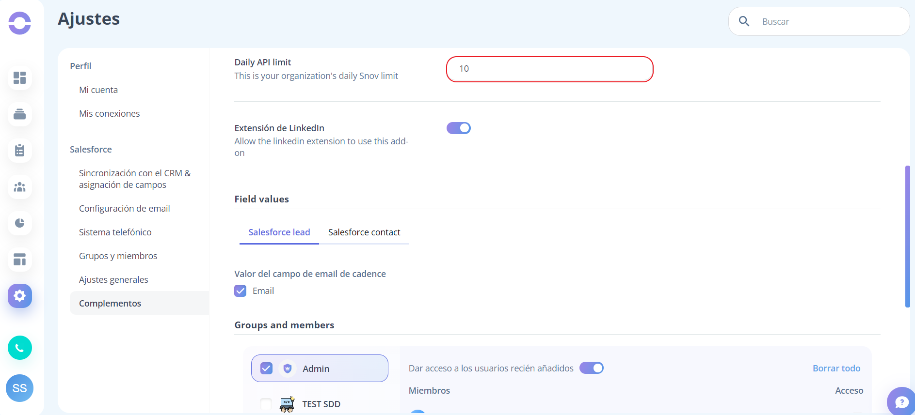Screen dimensions: 915x415
Task: Open Configuración de email section
Action: (x=125, y=208)
